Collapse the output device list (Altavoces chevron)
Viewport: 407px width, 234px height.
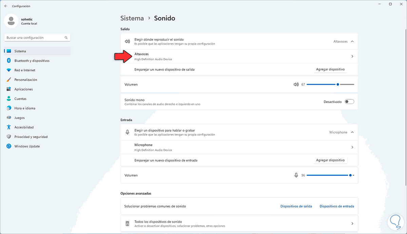(x=352, y=41)
